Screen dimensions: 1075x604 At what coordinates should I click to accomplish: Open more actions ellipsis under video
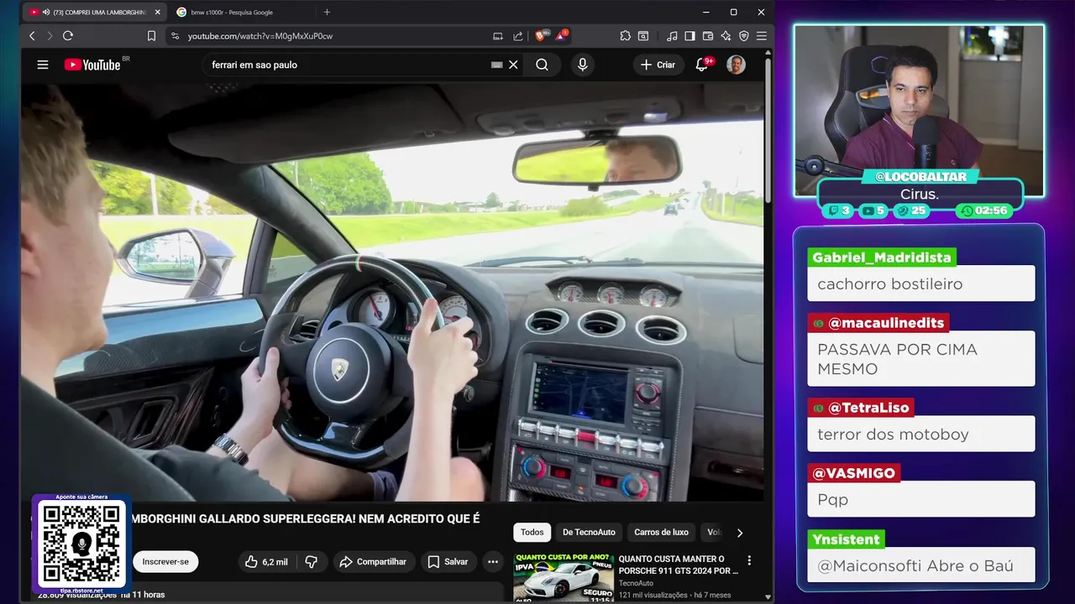tap(493, 562)
